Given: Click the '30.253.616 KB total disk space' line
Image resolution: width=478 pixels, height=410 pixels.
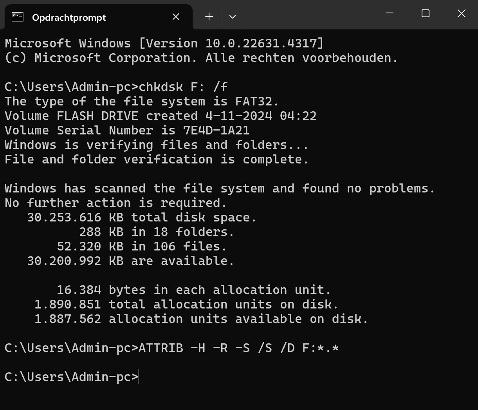Looking at the screenshot, I should [142, 218].
